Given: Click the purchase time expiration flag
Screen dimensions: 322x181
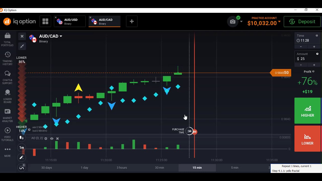Looking at the screenshot, I should (195, 131).
